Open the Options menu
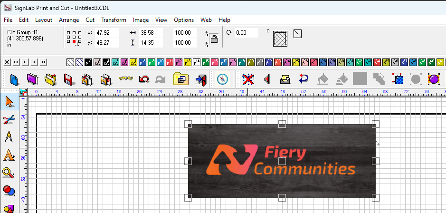 [184, 20]
